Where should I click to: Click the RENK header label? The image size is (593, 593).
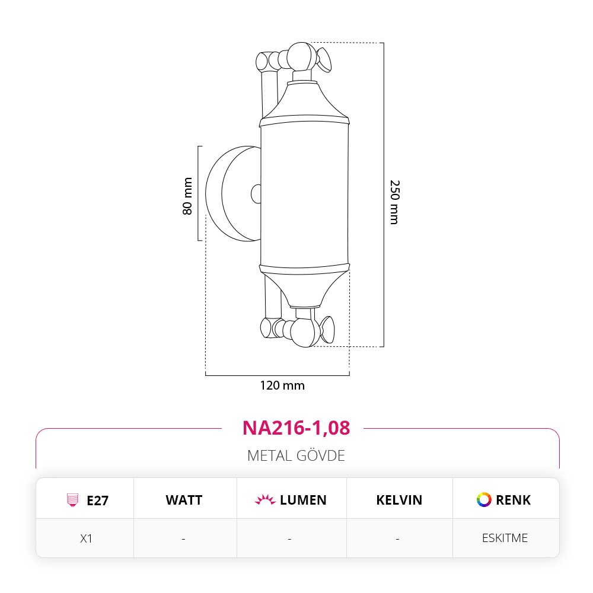tap(513, 500)
